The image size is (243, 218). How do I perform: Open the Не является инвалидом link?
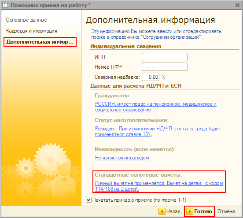(x=122, y=158)
